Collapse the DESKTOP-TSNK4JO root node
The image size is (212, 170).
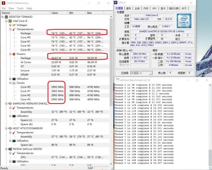pos(2,17)
